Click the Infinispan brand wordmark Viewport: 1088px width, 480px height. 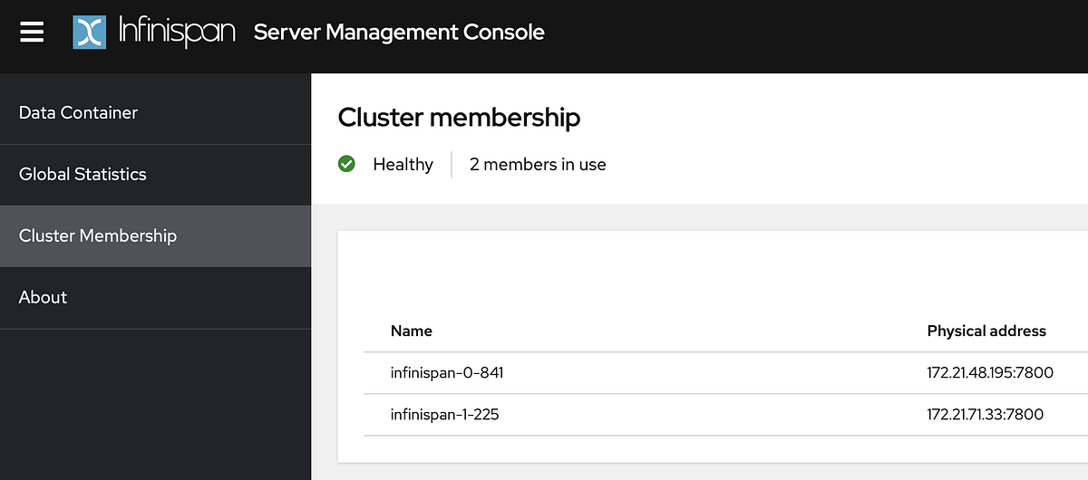(177, 33)
